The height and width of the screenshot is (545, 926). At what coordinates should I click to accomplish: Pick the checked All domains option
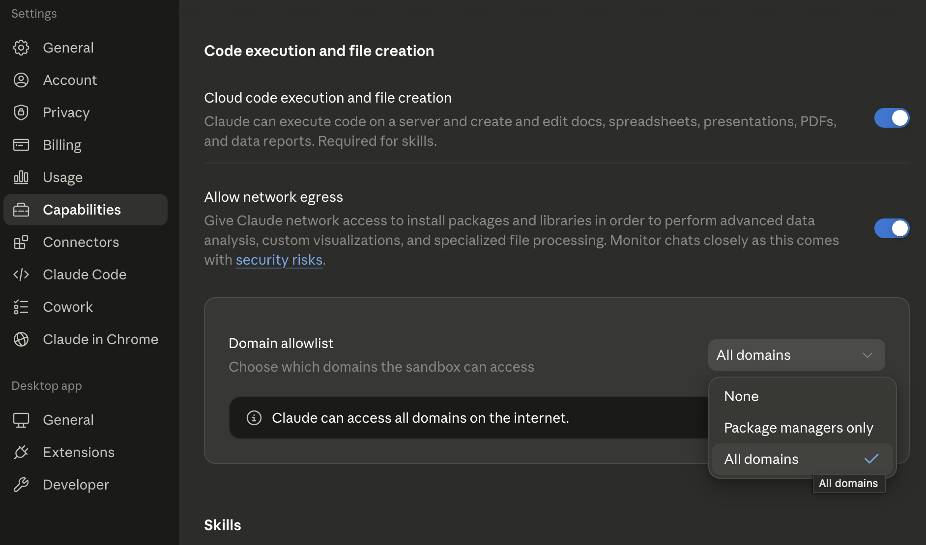pos(802,459)
